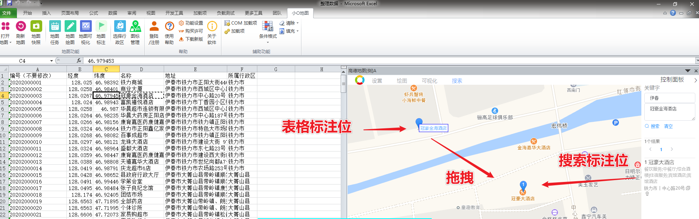This screenshot has height=219, width=699.
Task: Switch to the 开始 Home tab
Action: (x=28, y=13)
